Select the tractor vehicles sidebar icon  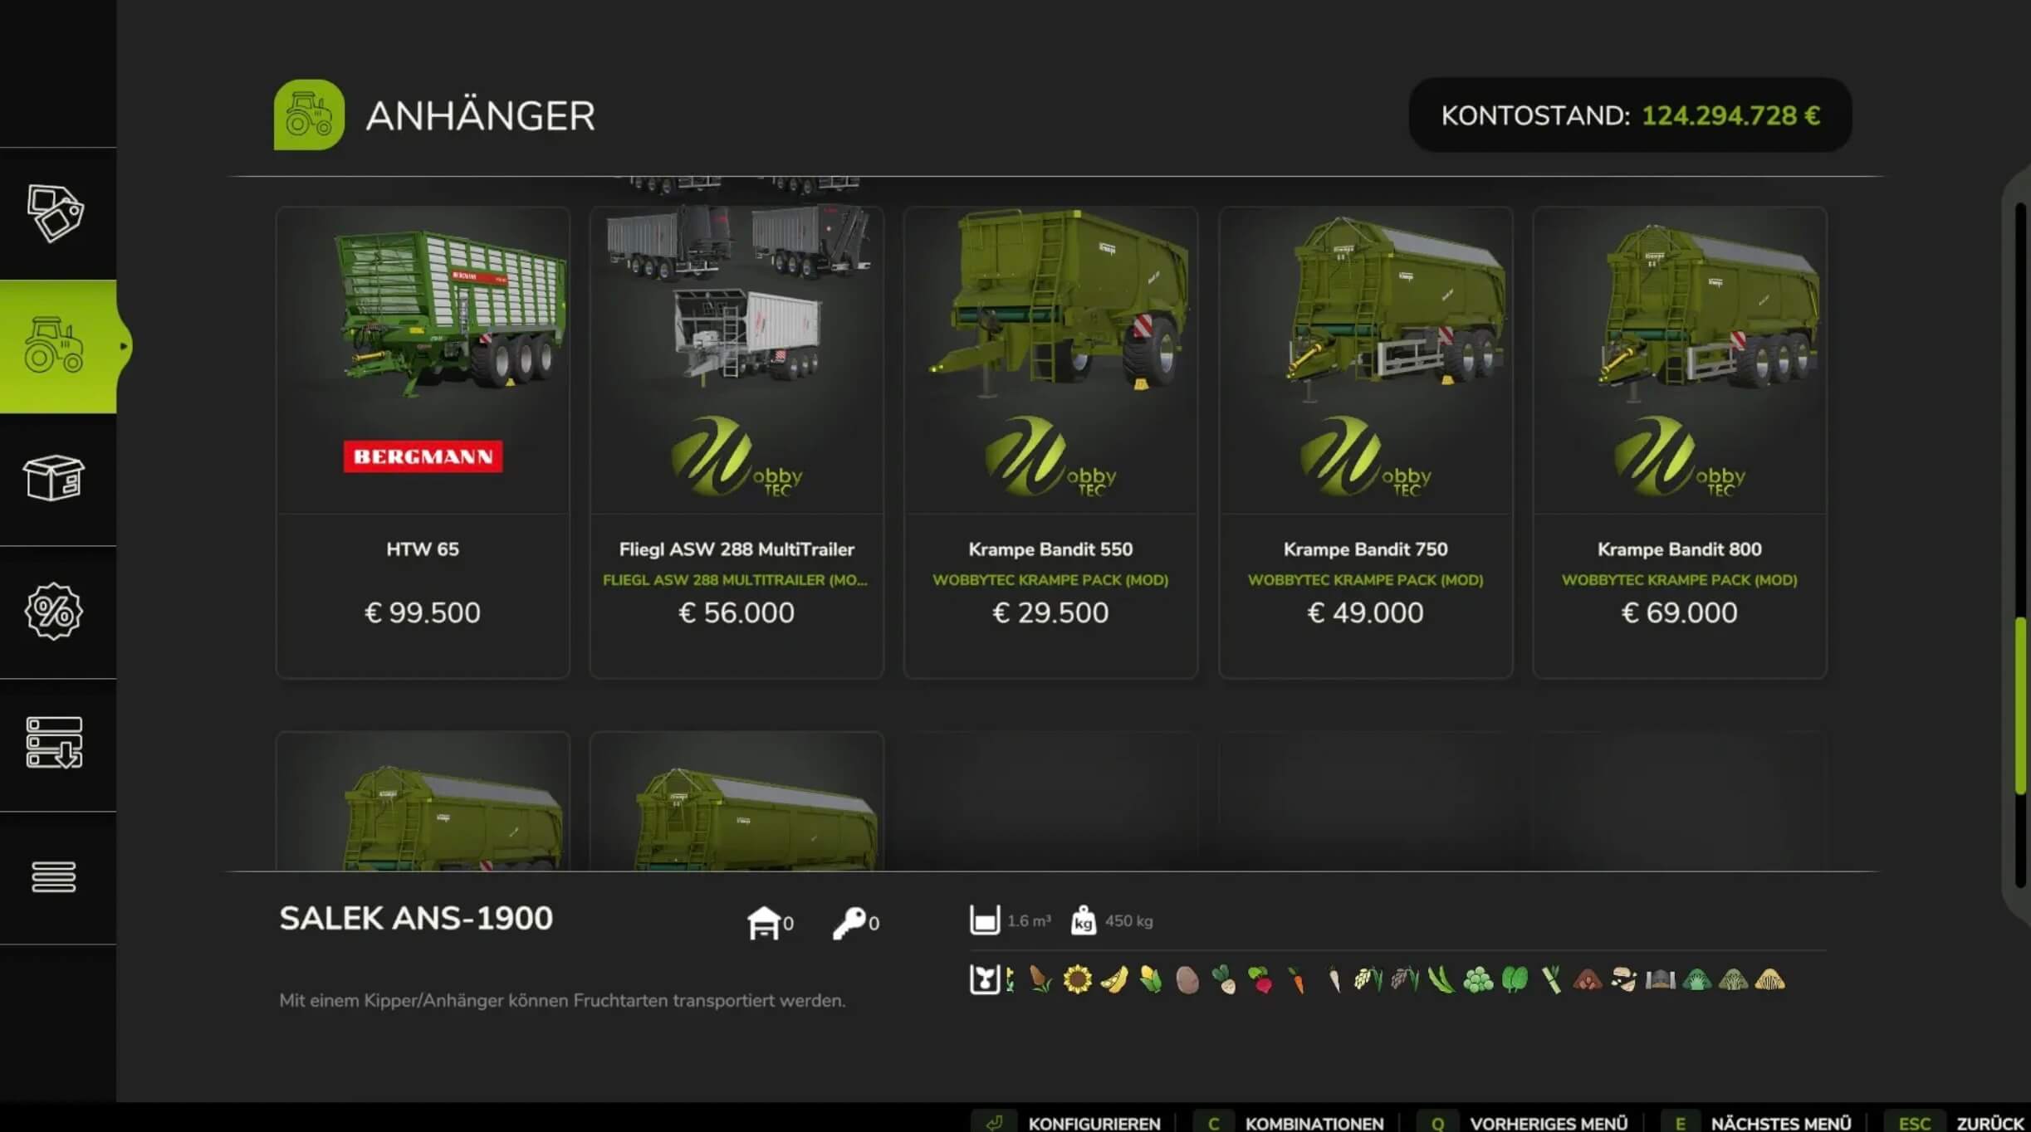[x=55, y=346]
